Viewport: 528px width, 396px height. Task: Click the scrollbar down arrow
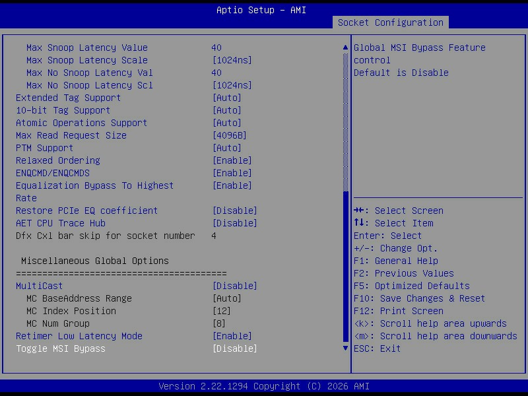point(345,348)
